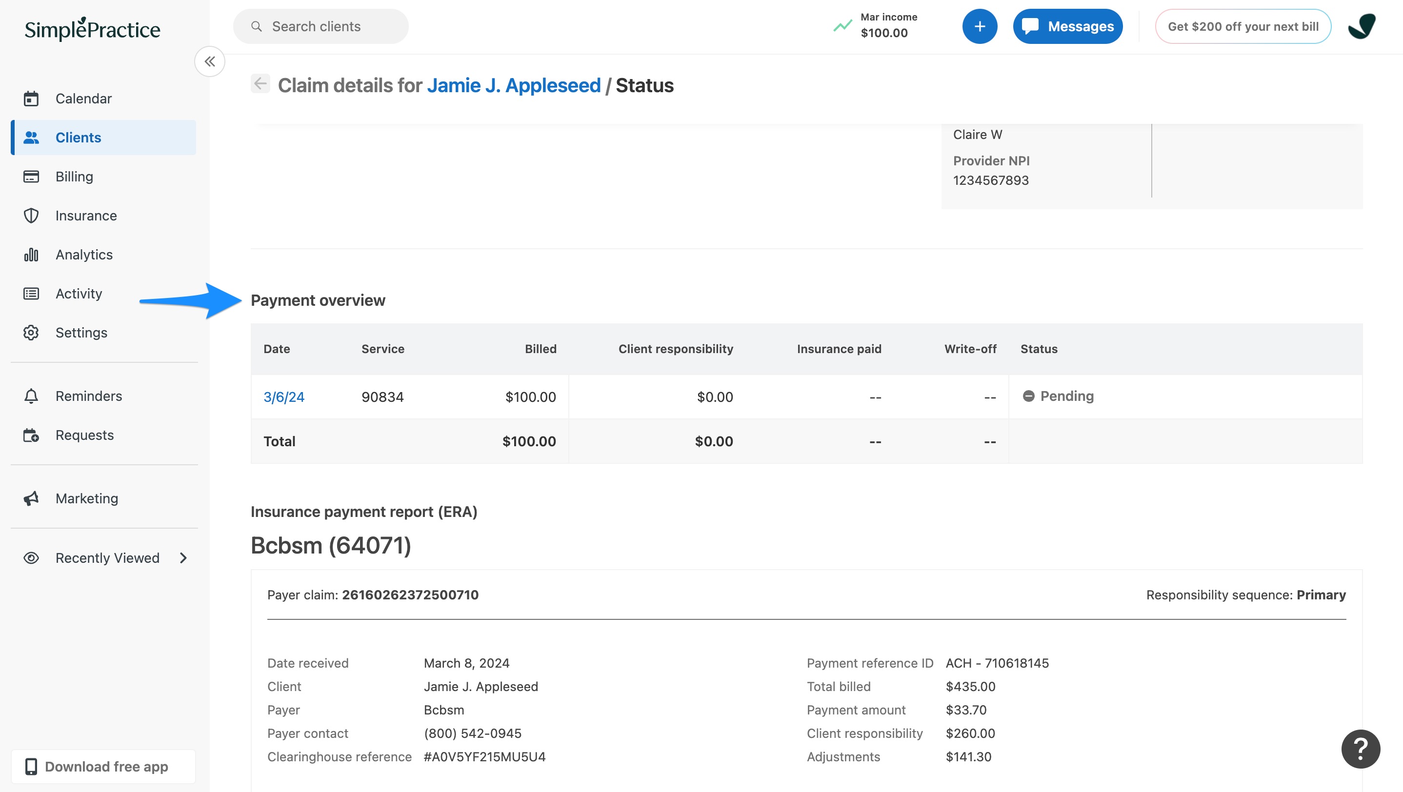Open Reminders in the sidebar
The image size is (1403, 792).
103,396
